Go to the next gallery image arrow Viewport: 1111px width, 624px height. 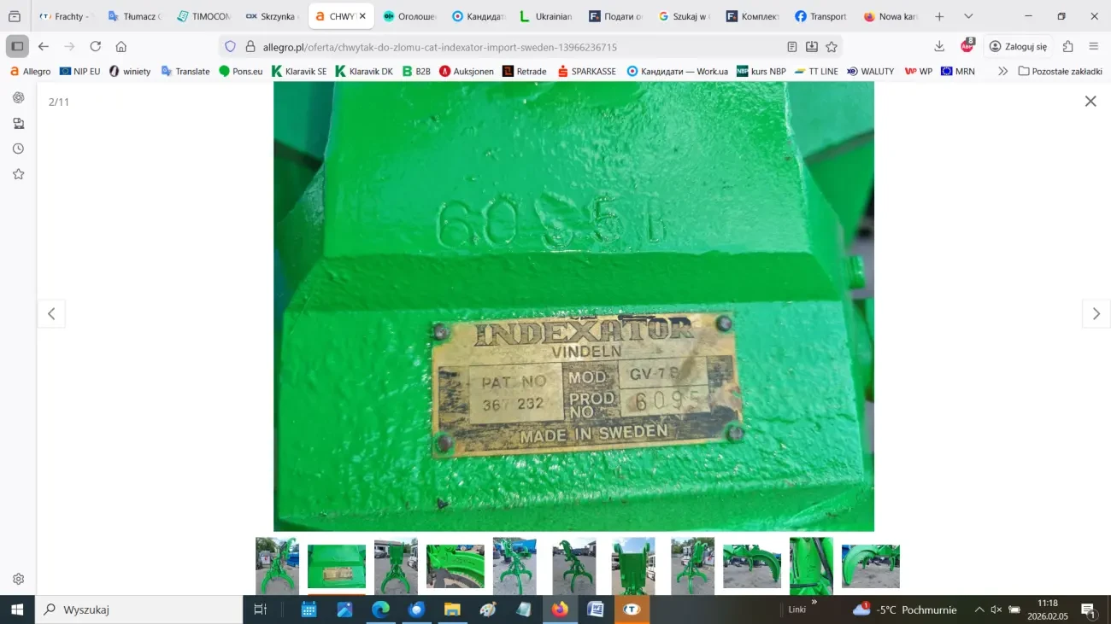pyautogui.click(x=1096, y=314)
